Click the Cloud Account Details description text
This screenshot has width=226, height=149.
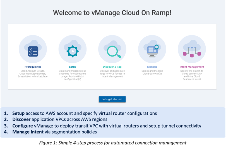pyautogui.click(x=33, y=74)
